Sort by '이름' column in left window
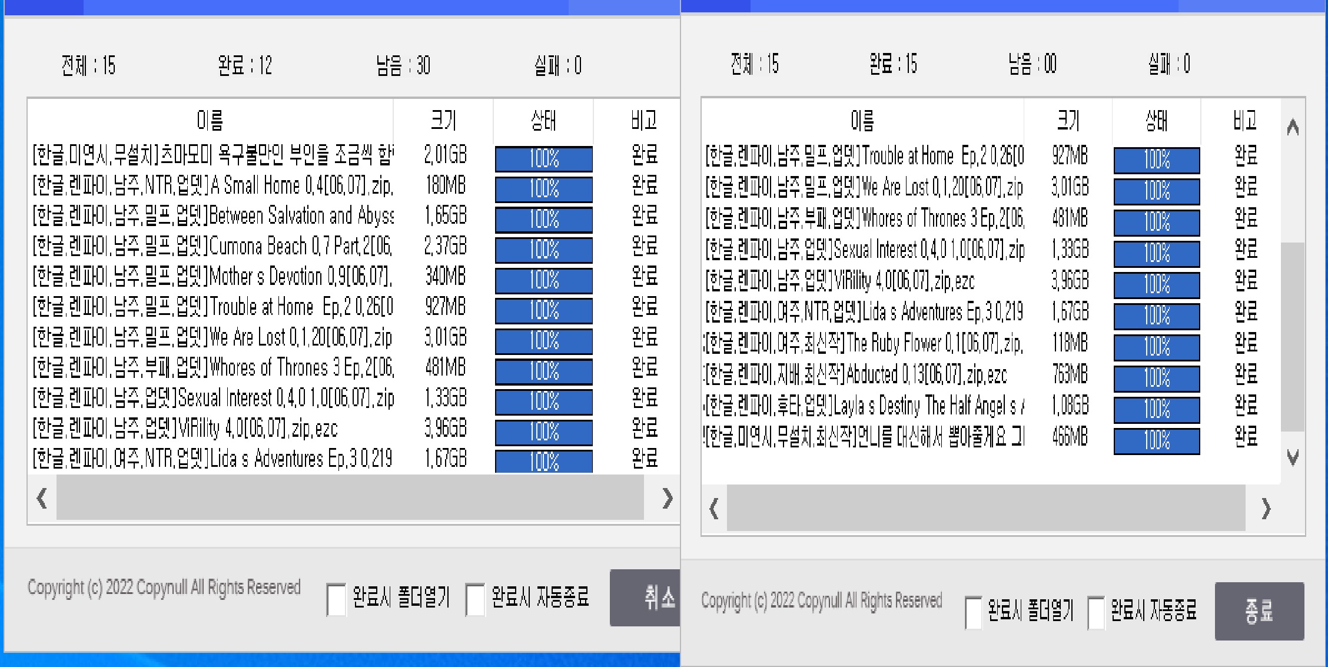The height and width of the screenshot is (667, 1328). point(210,121)
